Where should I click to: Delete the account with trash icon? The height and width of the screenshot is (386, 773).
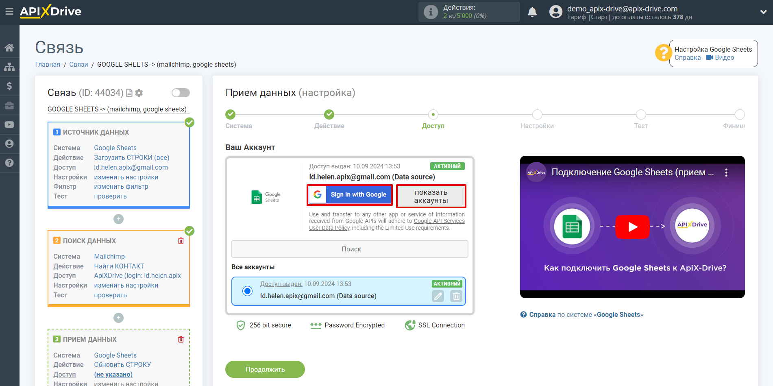456,296
